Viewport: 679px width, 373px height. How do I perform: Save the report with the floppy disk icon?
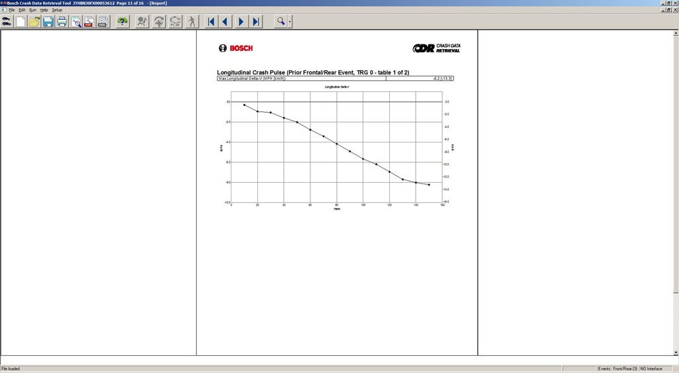[48, 22]
